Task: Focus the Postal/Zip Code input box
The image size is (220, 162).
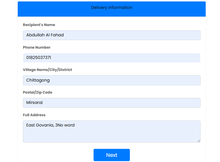Action: click(x=112, y=103)
